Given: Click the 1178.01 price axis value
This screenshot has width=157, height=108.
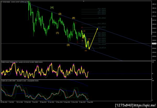Looking at the screenshot, I should [154, 36].
